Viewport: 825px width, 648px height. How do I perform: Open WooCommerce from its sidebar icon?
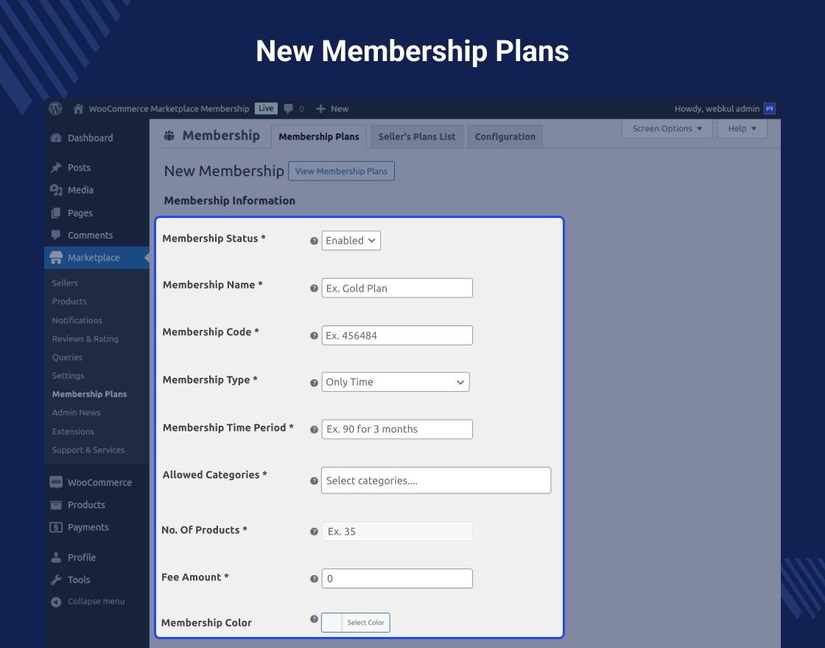(x=55, y=482)
